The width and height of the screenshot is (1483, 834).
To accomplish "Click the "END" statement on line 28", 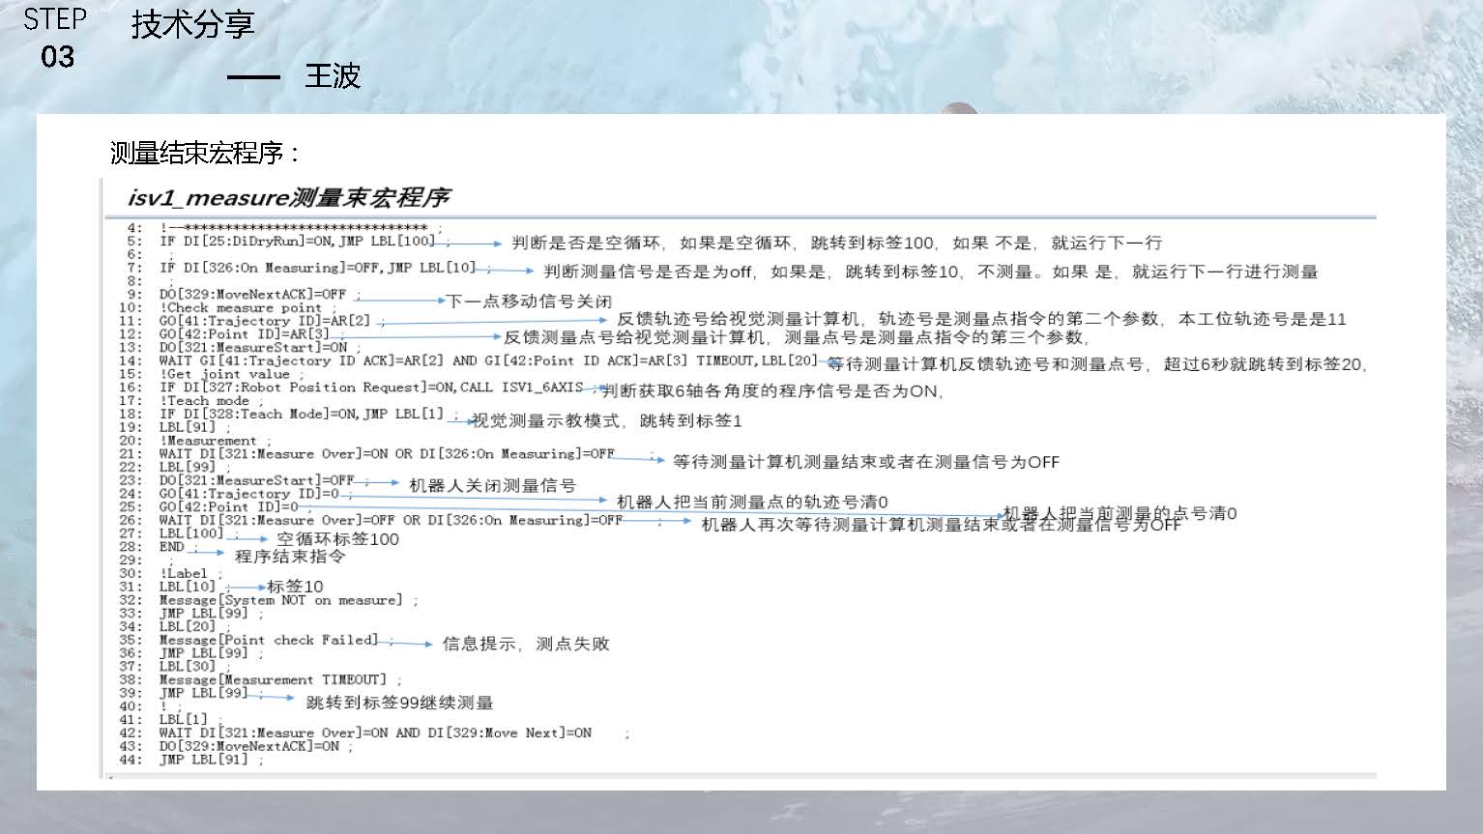I will click(x=172, y=547).
